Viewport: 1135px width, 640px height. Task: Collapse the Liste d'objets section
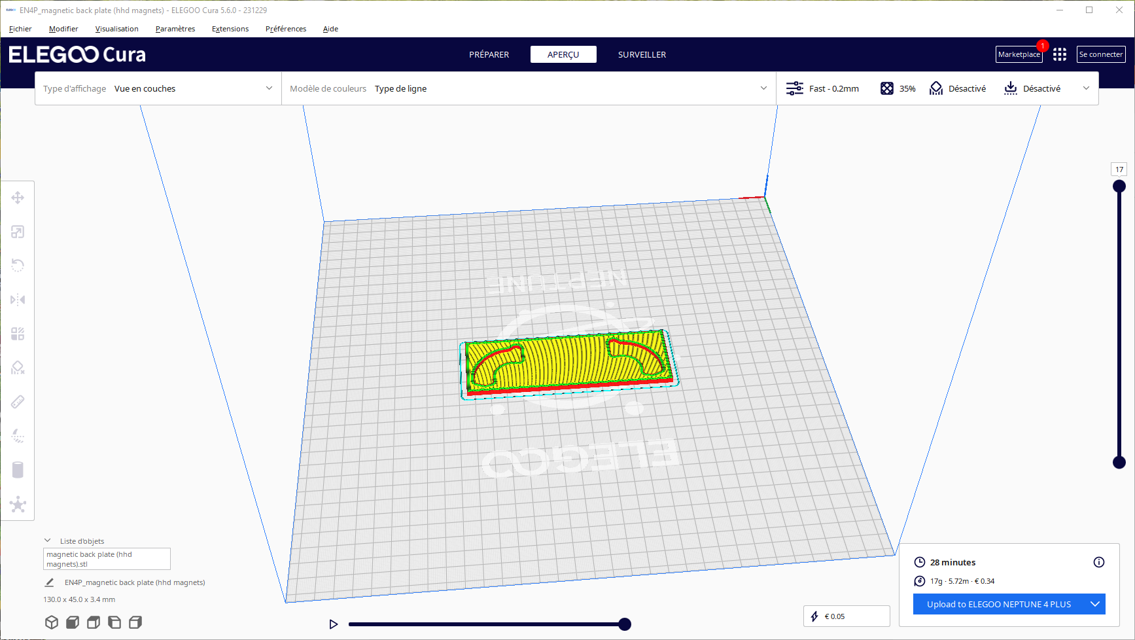tap(48, 541)
